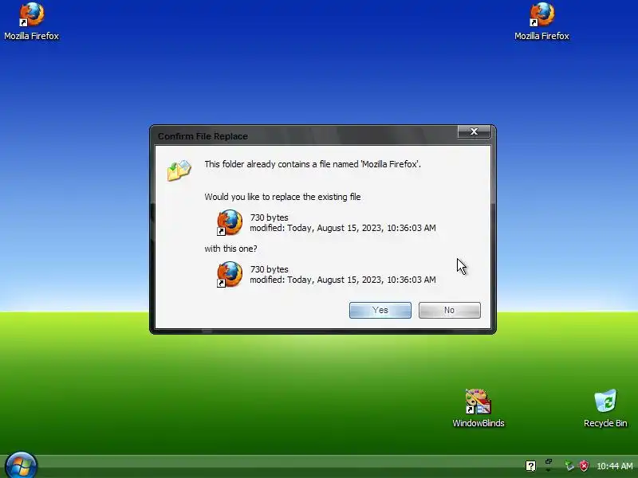Click the red security shield tray icon
The height and width of the screenshot is (478, 638).
coord(584,466)
